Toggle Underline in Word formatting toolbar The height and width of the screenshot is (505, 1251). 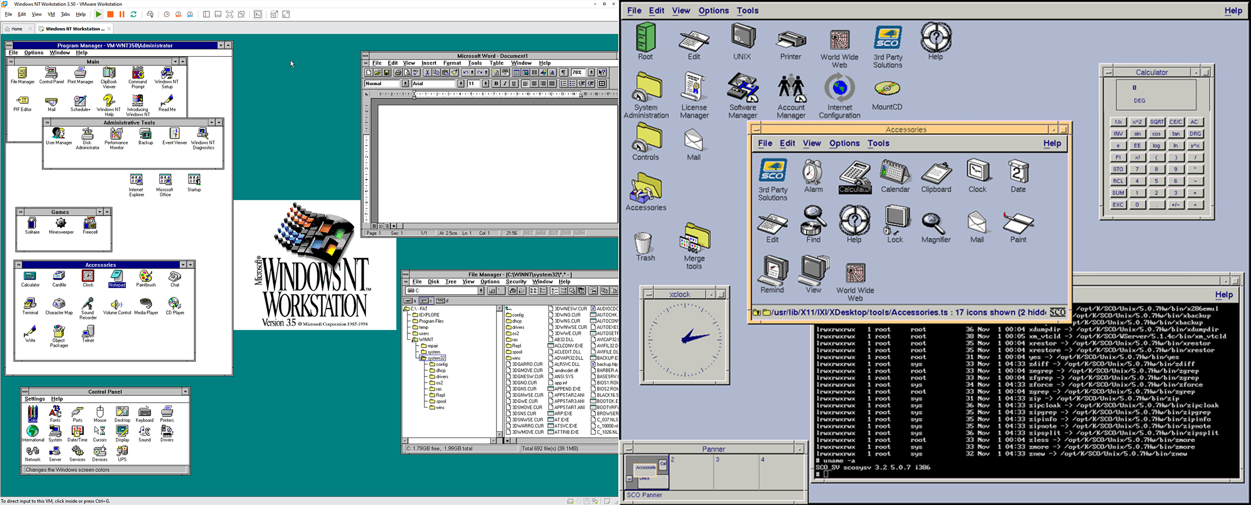point(514,83)
